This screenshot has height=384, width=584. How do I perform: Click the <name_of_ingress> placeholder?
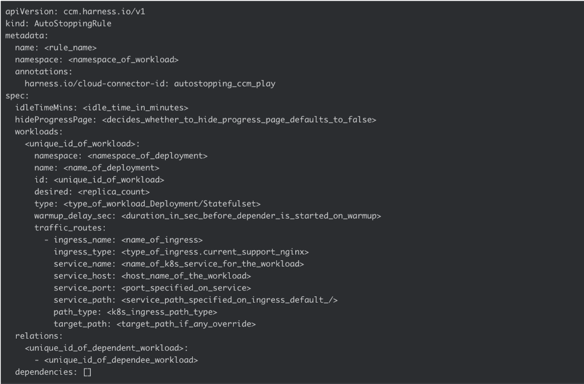(x=162, y=240)
